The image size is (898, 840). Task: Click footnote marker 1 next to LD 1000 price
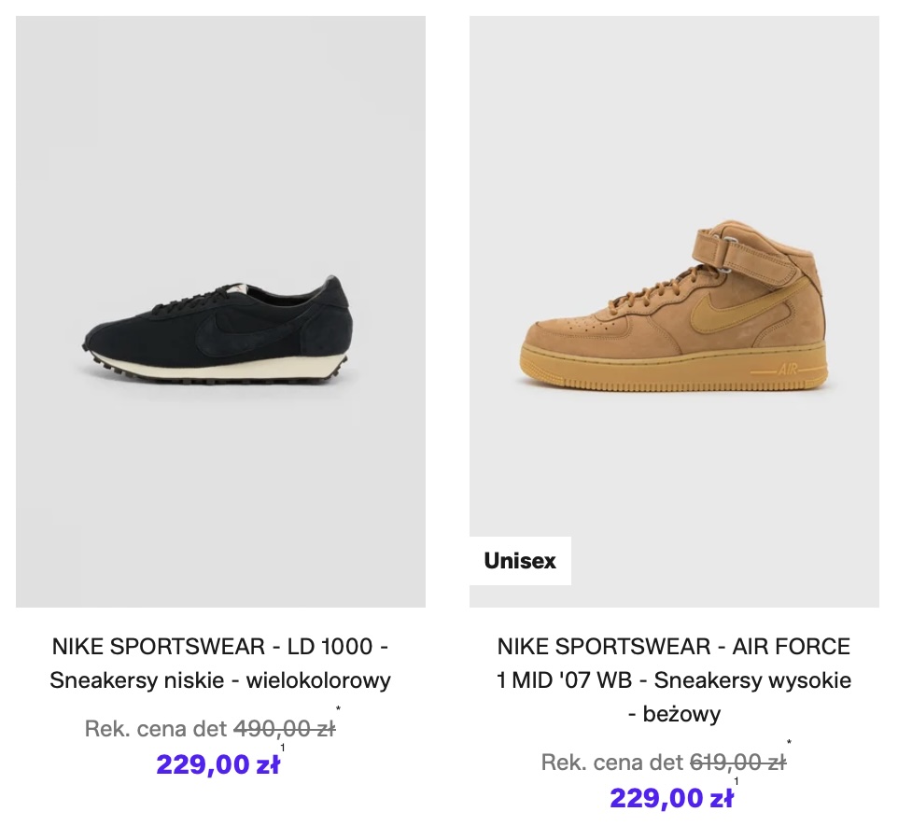tap(282, 748)
